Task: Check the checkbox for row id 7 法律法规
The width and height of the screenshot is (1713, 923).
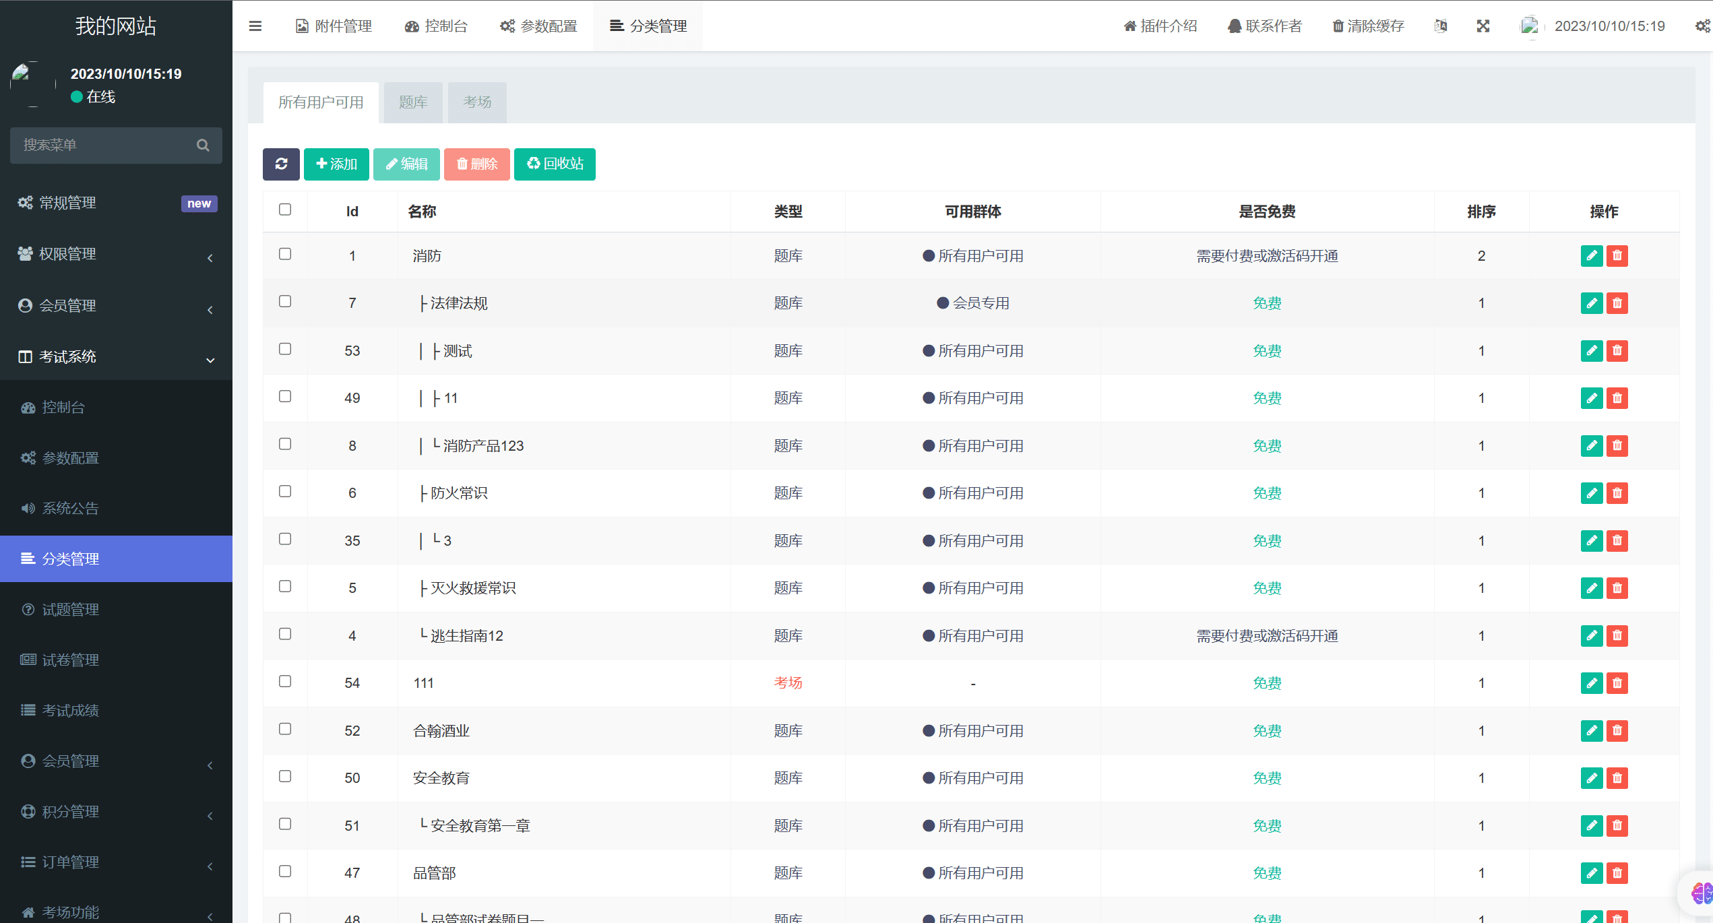Action: [x=285, y=301]
